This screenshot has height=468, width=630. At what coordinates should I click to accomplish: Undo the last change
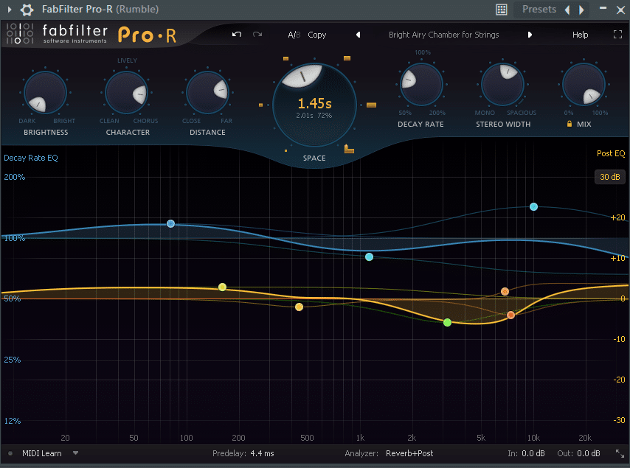(237, 35)
